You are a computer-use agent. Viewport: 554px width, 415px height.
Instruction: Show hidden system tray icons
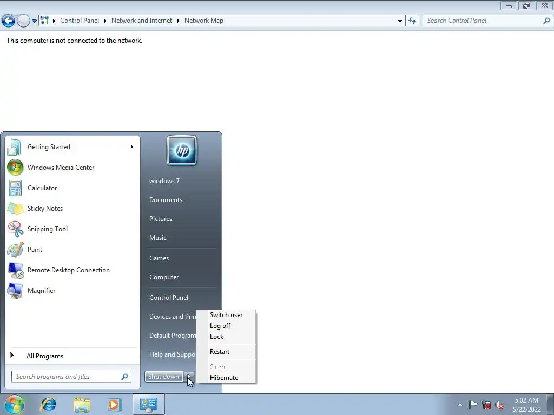coord(460,405)
